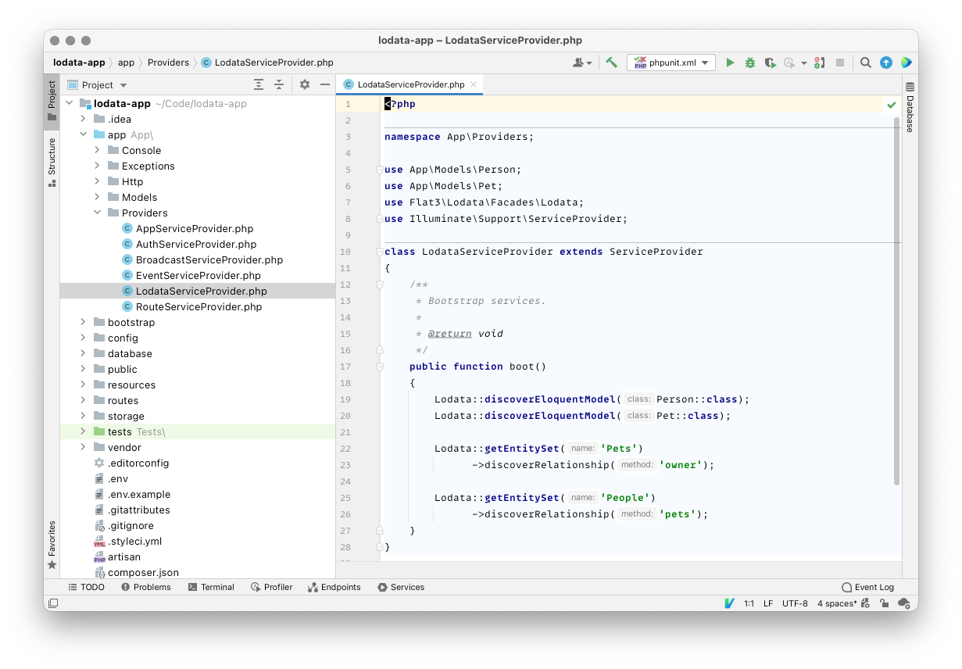Build project using the green hammer icon

coord(612,63)
